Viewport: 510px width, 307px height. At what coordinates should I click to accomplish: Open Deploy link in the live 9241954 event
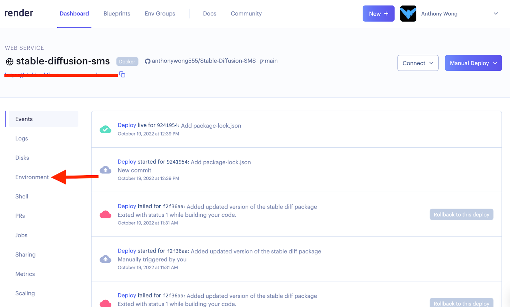127,125
